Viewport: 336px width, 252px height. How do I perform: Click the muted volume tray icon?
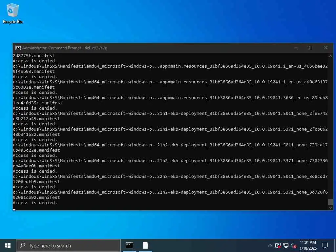click(294, 245)
